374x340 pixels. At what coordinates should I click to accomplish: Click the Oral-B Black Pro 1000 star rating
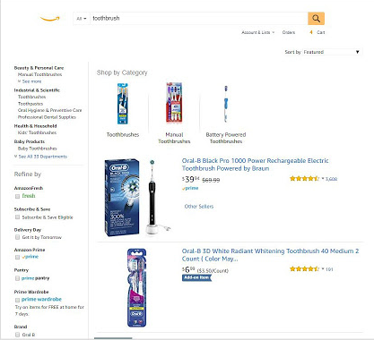point(304,179)
